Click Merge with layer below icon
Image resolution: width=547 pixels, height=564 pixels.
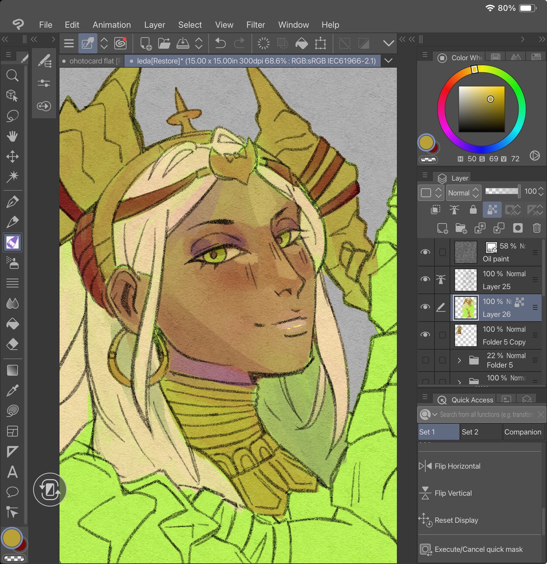click(499, 228)
